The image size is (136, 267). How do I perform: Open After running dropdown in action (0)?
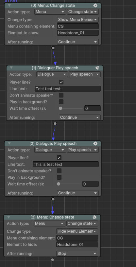point(77,42)
